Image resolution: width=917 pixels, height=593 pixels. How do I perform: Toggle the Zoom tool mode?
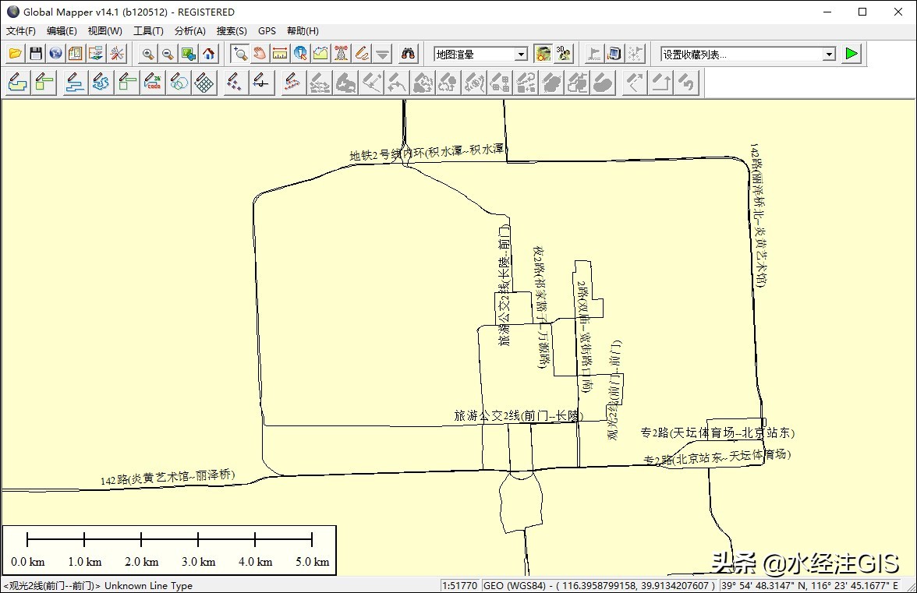click(x=239, y=53)
